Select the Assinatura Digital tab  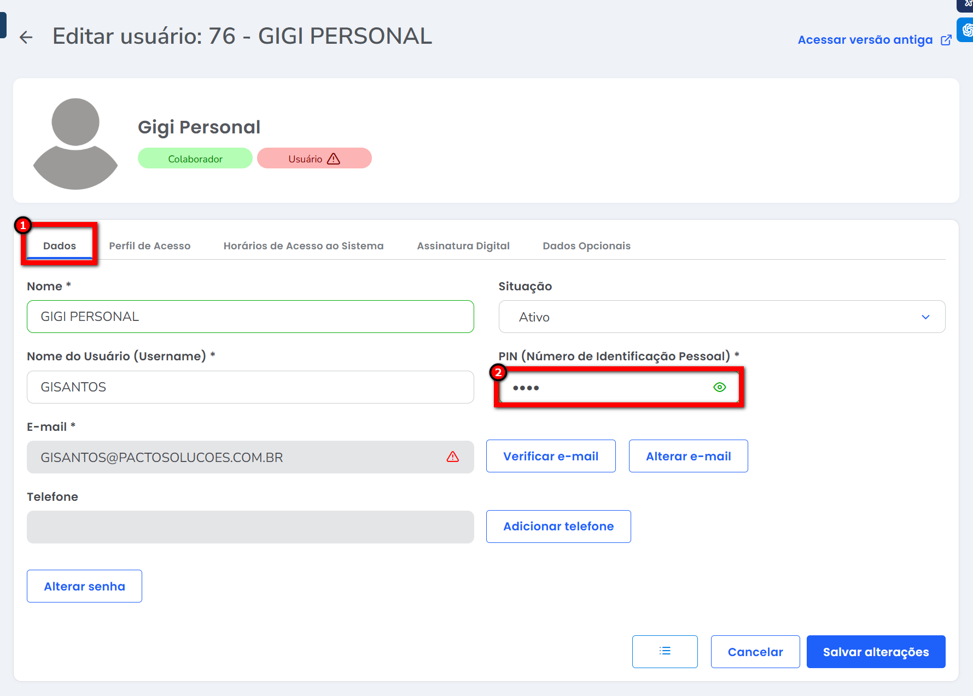(463, 246)
